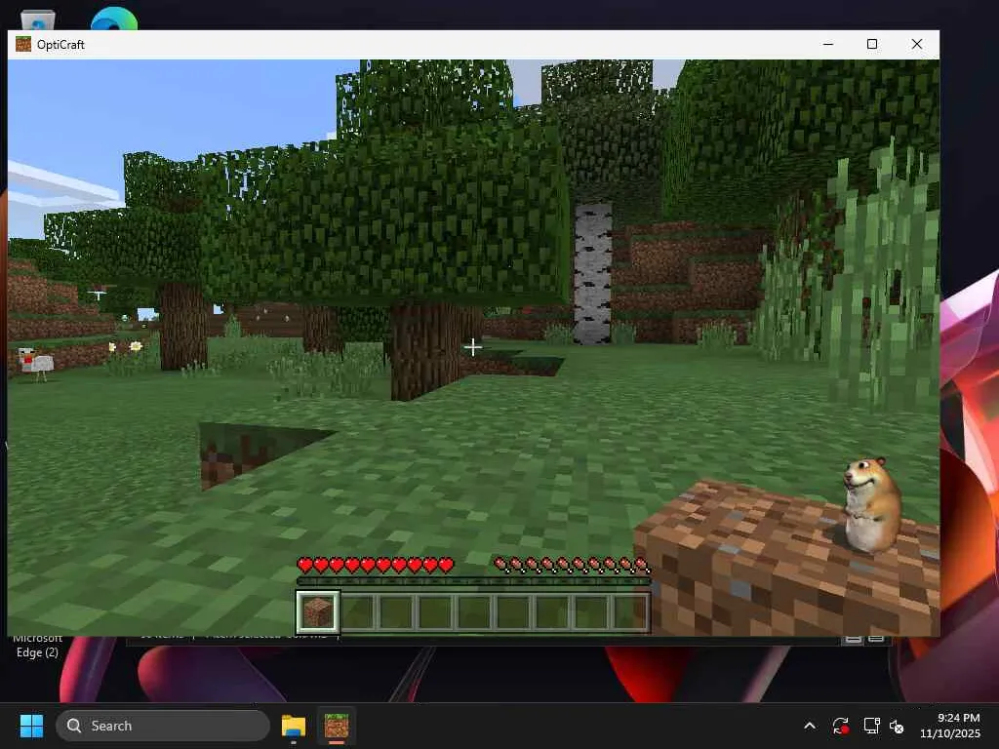This screenshot has width=999, height=749.
Task: Click the Edge icon at desktop top
Action: click(114, 20)
